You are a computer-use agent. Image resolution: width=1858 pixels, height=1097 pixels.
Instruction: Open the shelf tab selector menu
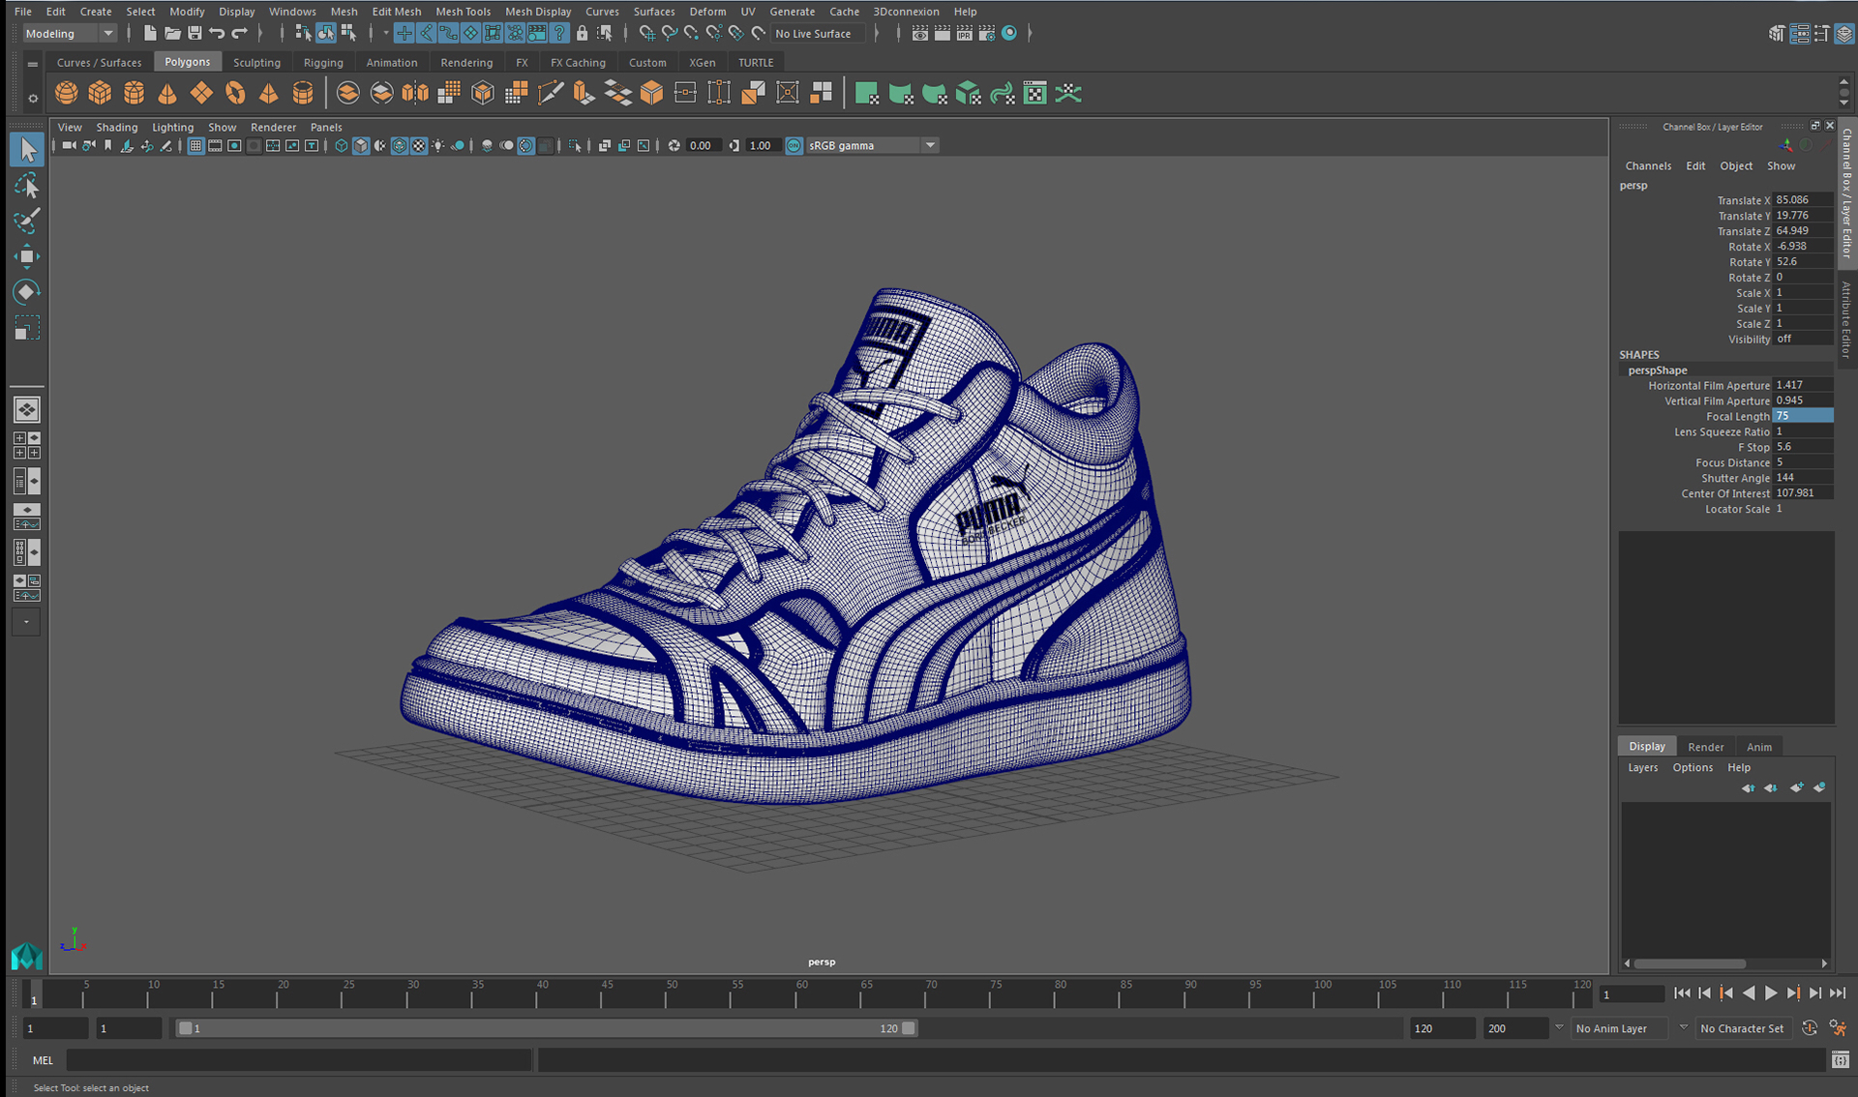(32, 64)
